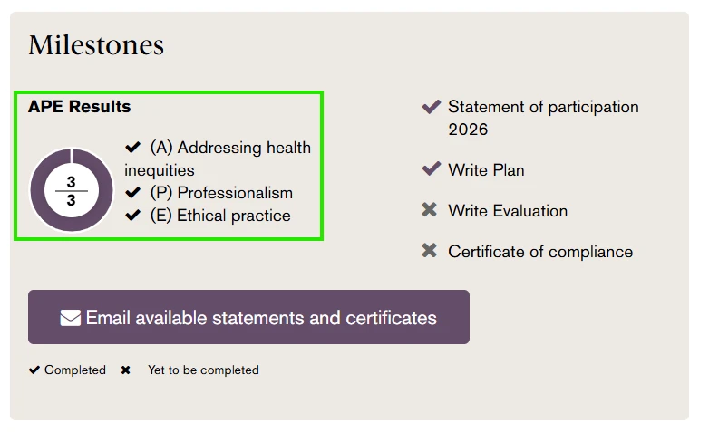Open the Statement of participation 2026 item
Screen dimensions: 709x432
(x=543, y=118)
